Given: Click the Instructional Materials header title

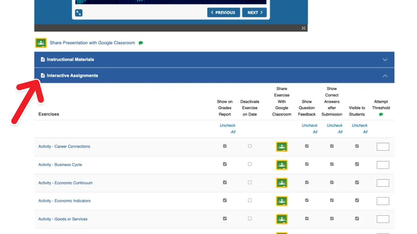Looking at the screenshot, I should pyautogui.click(x=70, y=60).
